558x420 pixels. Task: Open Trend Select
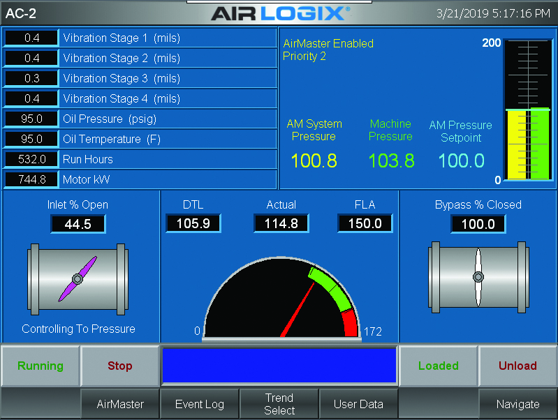279,404
